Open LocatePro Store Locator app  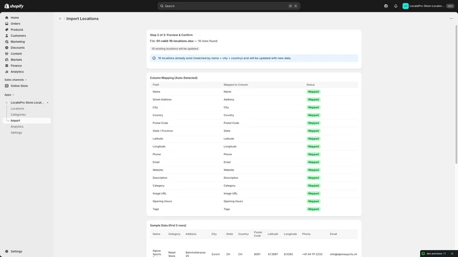tap(26, 103)
